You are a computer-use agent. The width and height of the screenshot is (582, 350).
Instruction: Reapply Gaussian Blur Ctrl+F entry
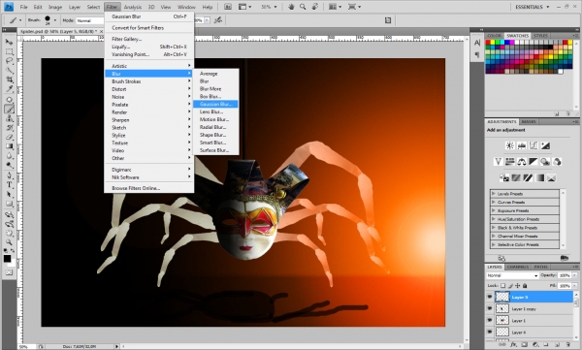tap(148, 16)
